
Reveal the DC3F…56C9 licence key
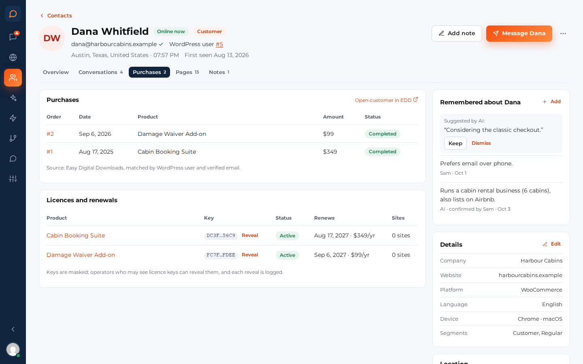(x=250, y=235)
